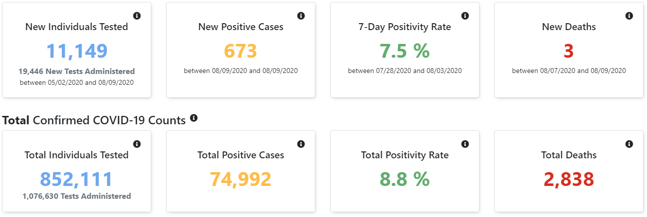This screenshot has width=647, height=217.
Task: Click the 7.5 % positivity rate value
Action: coord(404,51)
